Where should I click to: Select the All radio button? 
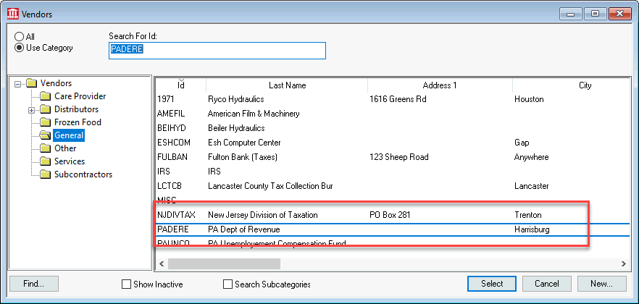[x=19, y=36]
